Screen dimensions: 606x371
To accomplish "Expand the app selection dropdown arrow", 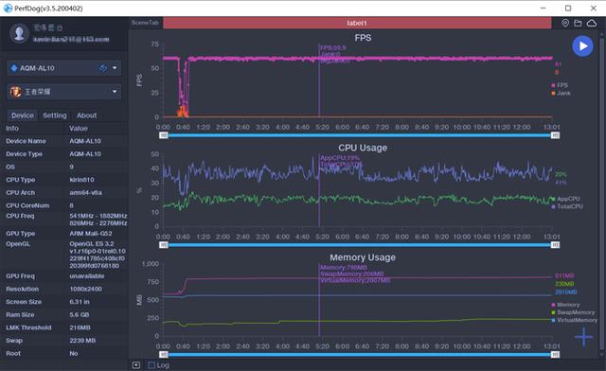I will 115,92.
